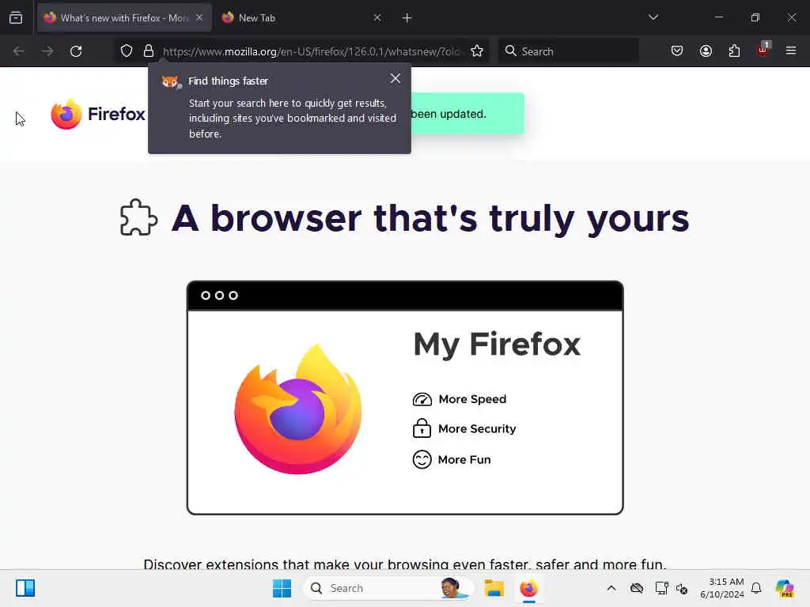This screenshot has height=607, width=810.
Task: Focus the toolbar Search field
Action: 568,51
